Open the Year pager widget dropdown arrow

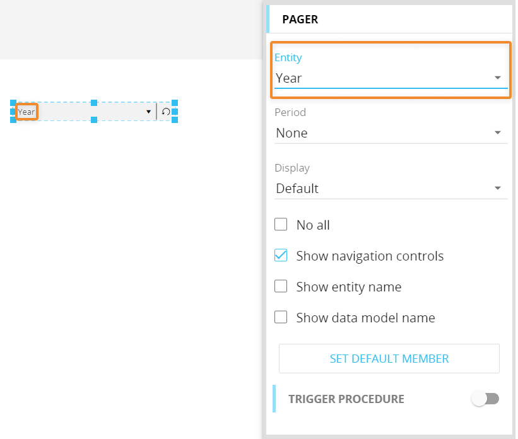(149, 112)
